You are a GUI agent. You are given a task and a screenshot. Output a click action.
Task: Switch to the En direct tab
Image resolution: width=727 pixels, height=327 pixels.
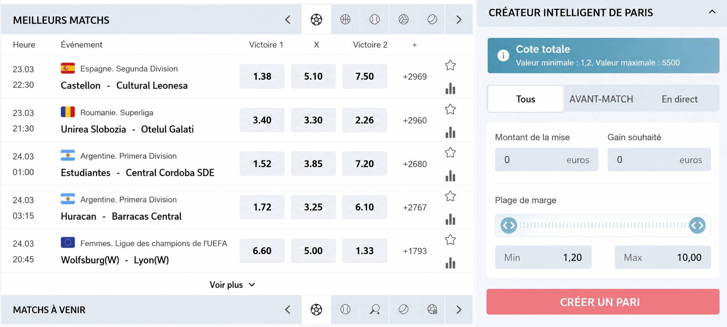click(680, 99)
